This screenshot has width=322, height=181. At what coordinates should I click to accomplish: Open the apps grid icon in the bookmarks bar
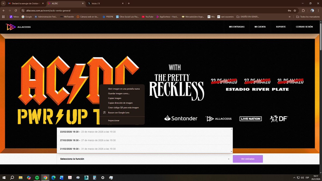coord(3,17)
